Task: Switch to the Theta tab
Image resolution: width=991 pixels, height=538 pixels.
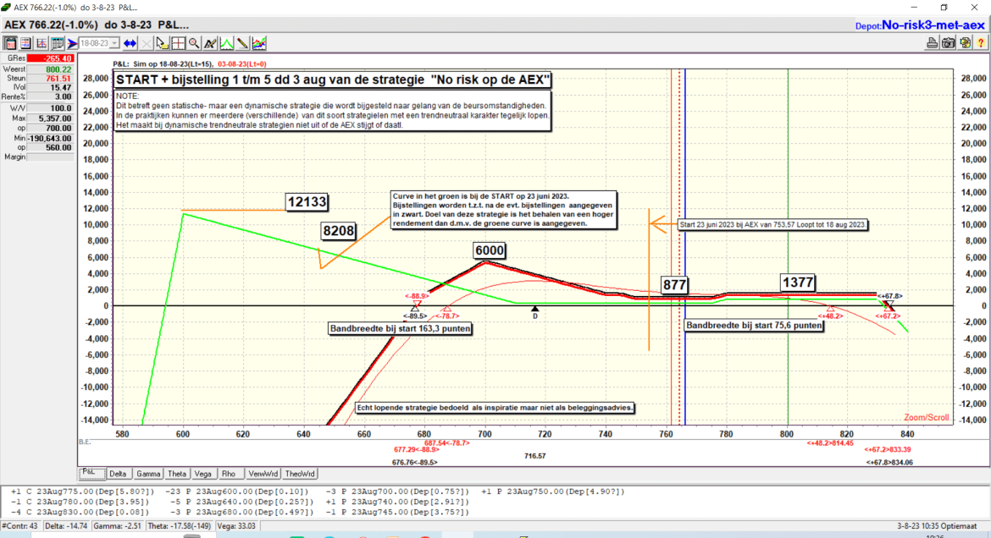Action: point(177,474)
